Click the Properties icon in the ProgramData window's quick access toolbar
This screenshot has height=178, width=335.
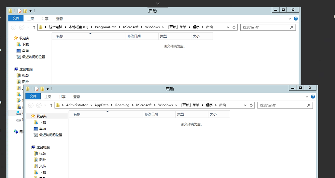click(20, 11)
